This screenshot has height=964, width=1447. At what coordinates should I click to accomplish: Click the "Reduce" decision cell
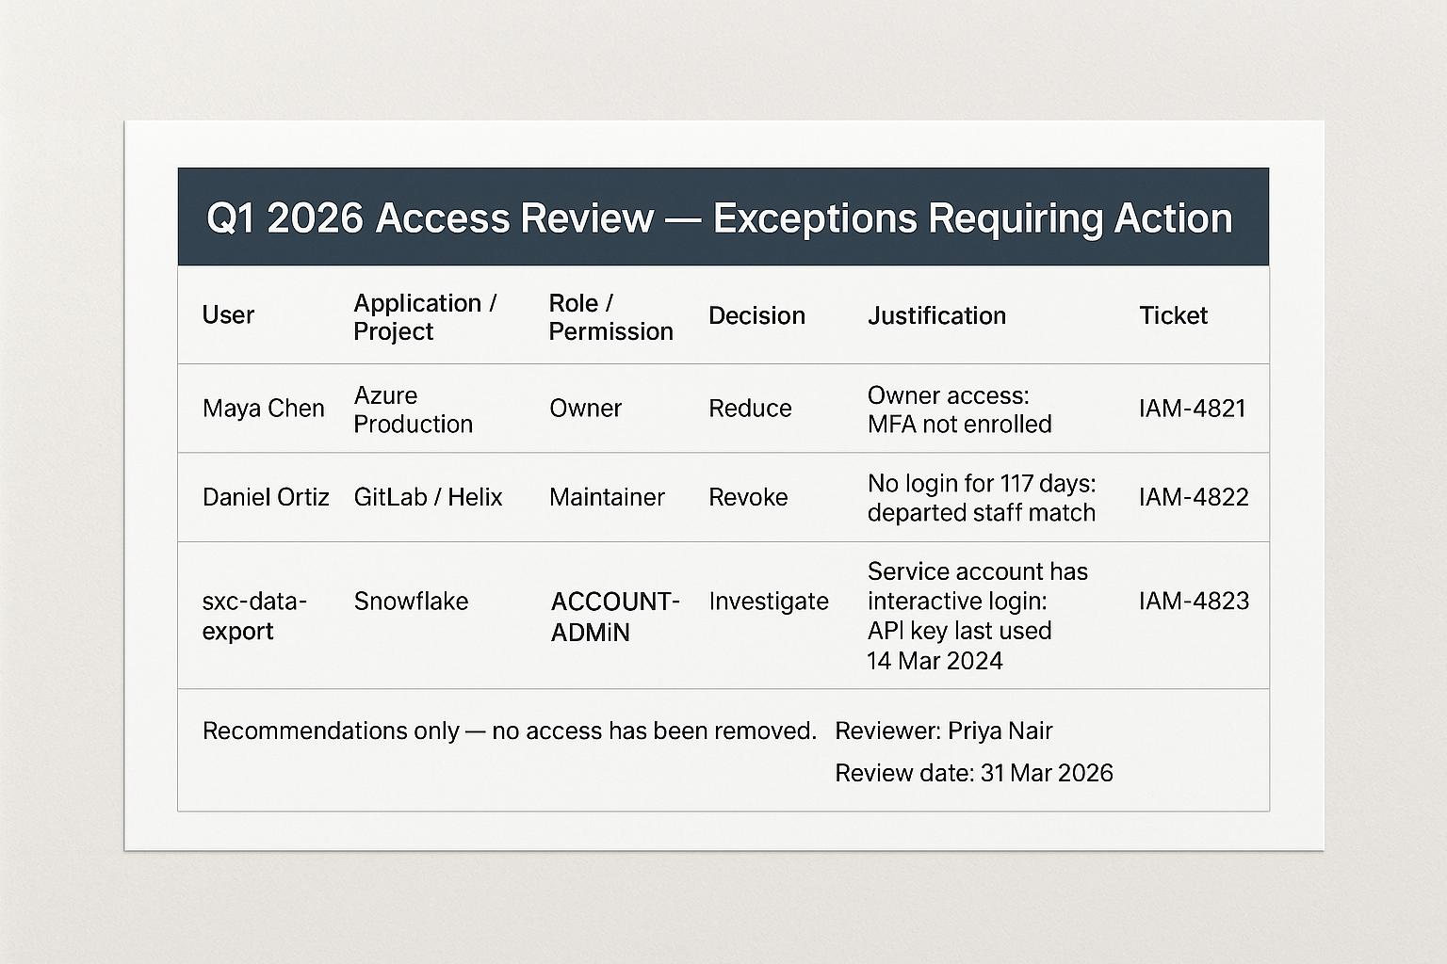[x=750, y=409]
